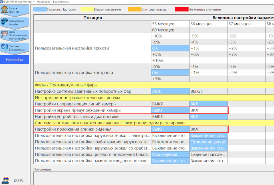
Task: Choose +7% brightness value
Action: click(246, 54)
